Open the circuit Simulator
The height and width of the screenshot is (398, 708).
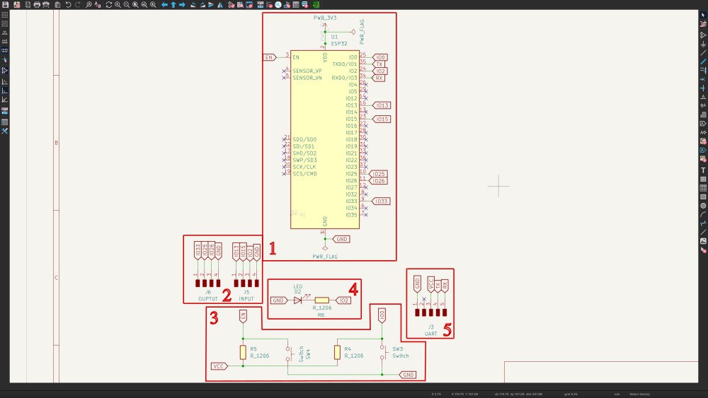coord(278,4)
